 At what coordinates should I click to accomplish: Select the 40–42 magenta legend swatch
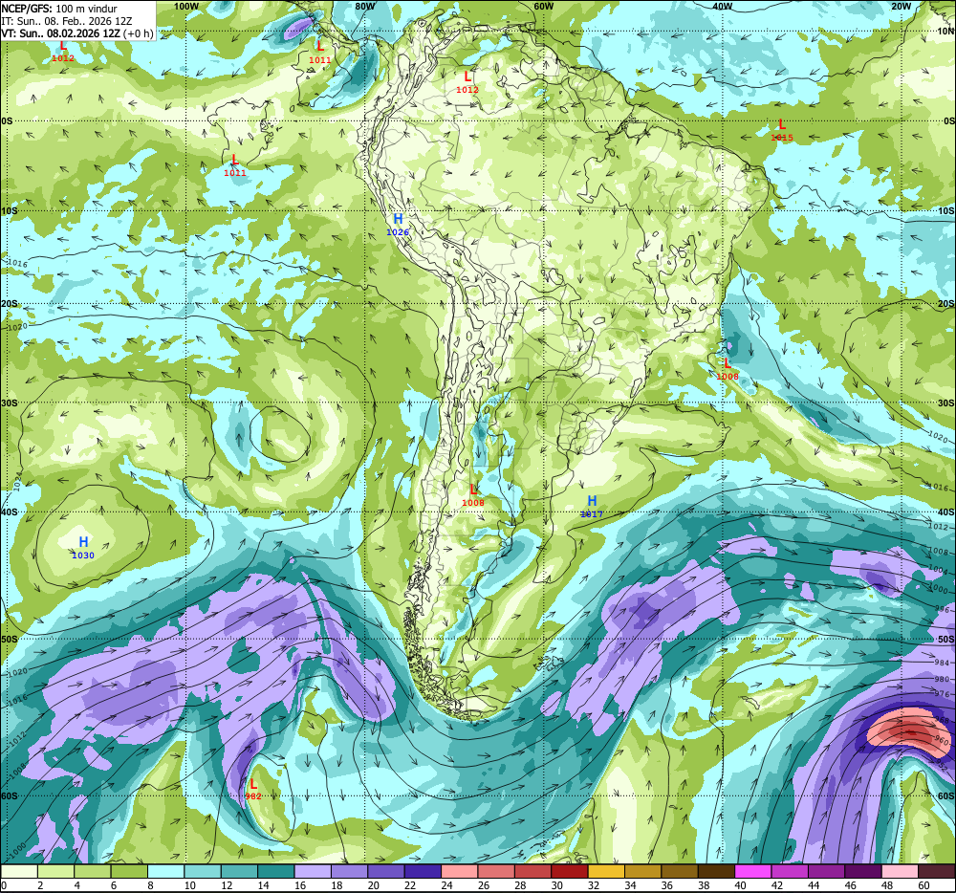(753, 872)
